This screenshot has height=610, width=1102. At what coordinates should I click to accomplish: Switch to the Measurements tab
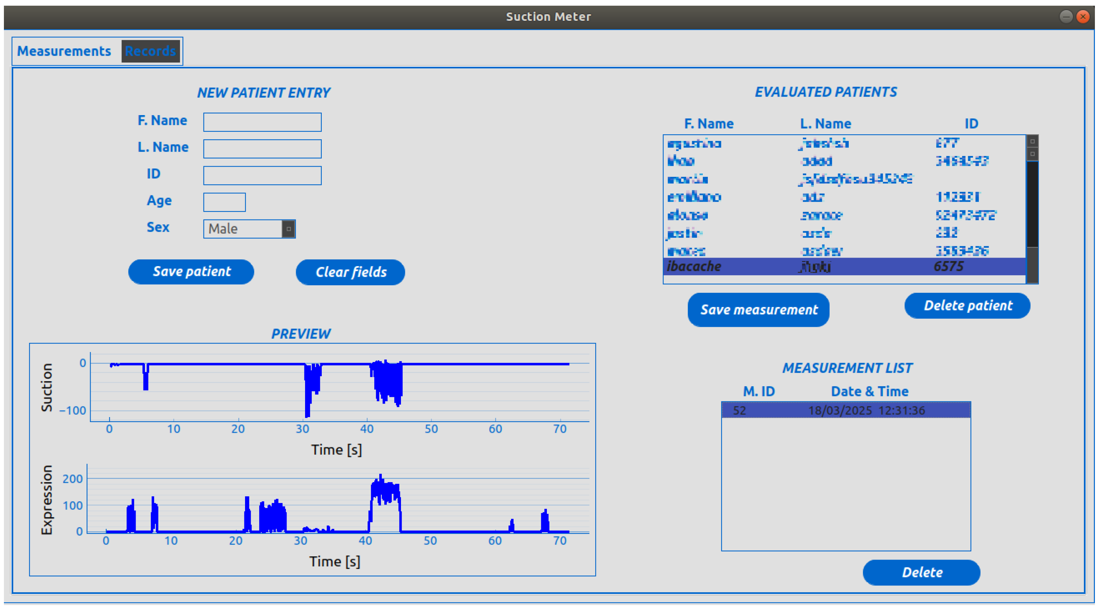tap(64, 52)
